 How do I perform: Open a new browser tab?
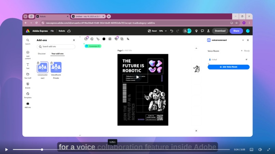[109, 16]
